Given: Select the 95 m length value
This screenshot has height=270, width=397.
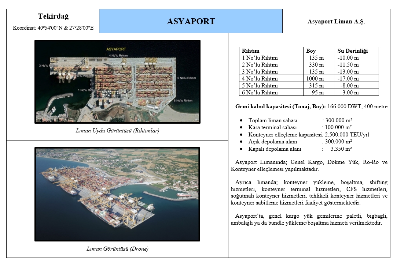Looking at the screenshot, I should tap(318, 93).
